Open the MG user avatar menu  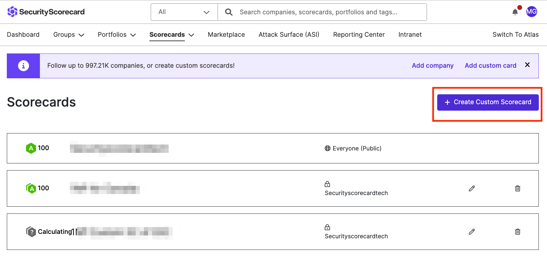click(531, 12)
